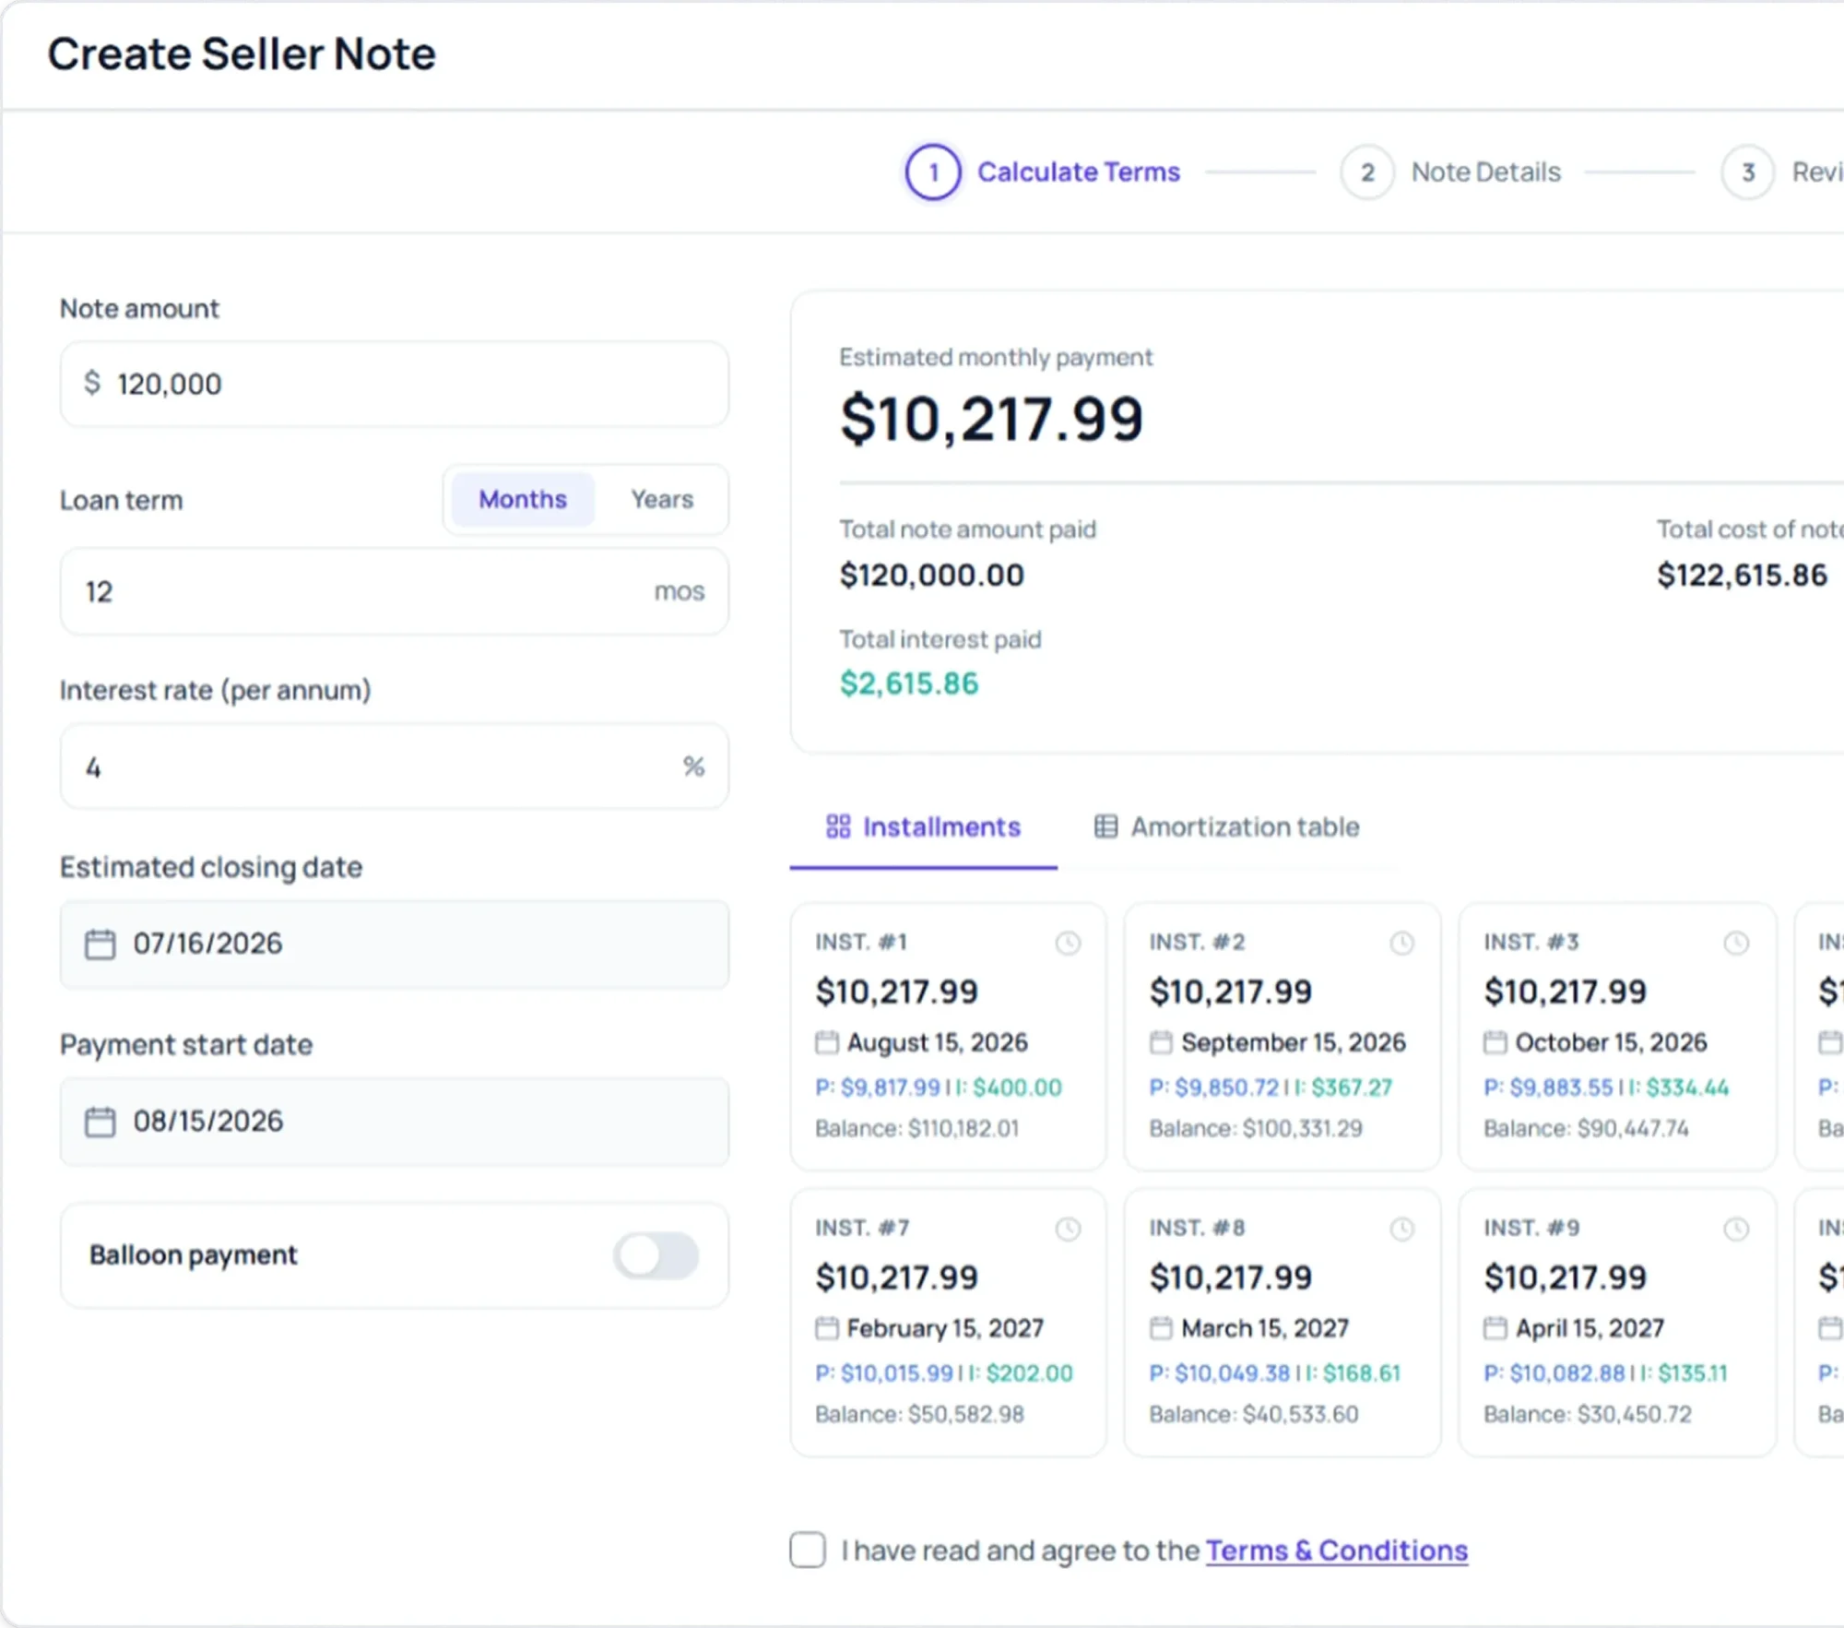Click the INST. #1 label
Viewport: 1844px width, 1628px height.
(861, 942)
